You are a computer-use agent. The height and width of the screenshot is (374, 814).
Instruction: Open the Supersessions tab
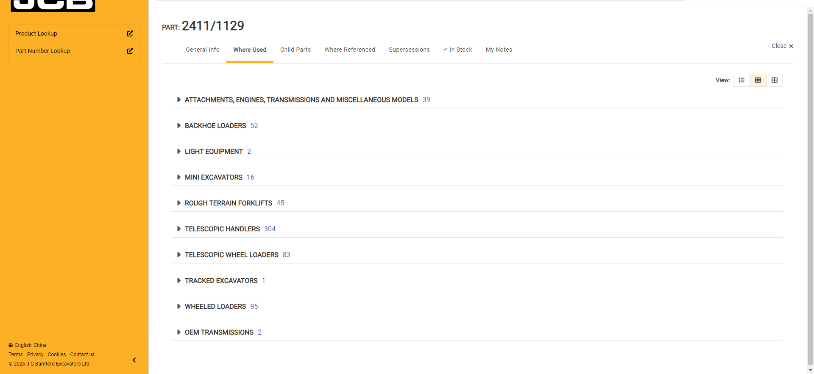[409, 50]
